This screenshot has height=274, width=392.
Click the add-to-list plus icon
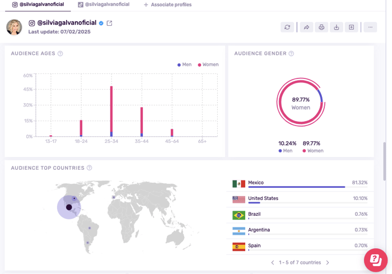point(352,27)
